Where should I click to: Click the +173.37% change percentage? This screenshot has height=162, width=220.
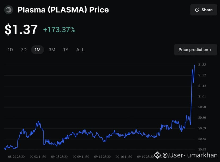click(x=59, y=30)
